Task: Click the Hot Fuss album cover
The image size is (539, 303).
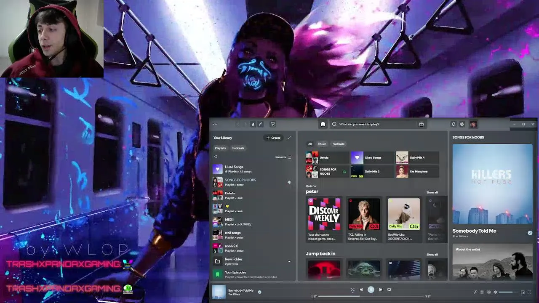Action: (492, 184)
